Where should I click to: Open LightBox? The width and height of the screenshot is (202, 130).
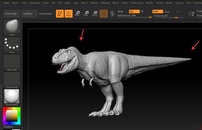click(29, 14)
